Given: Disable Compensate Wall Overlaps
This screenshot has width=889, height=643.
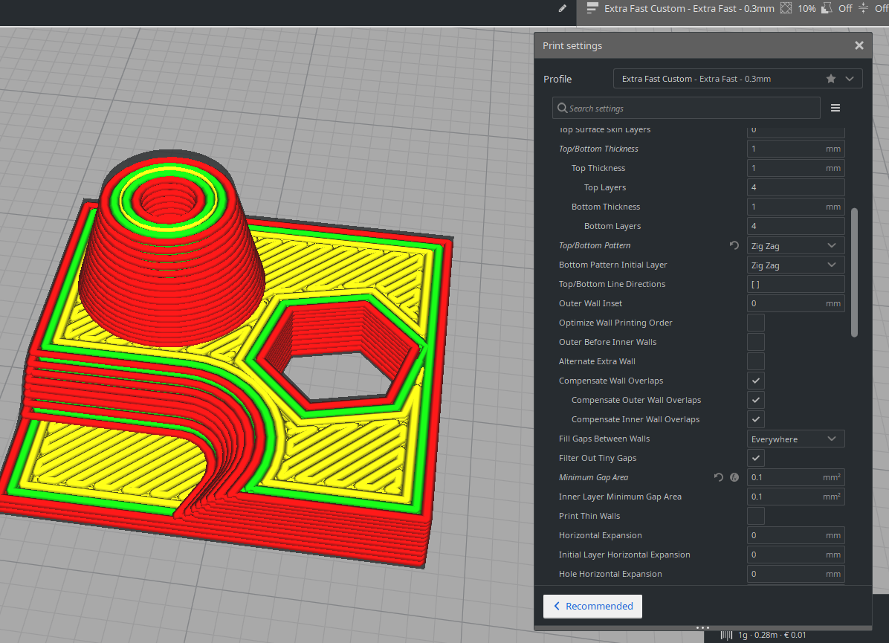Looking at the screenshot, I should (x=755, y=380).
